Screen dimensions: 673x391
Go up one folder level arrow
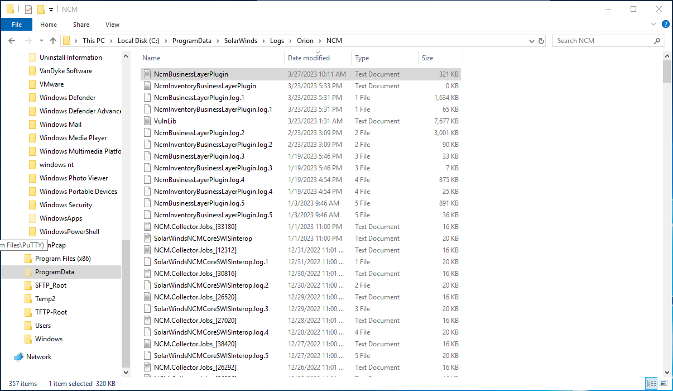[x=53, y=41]
